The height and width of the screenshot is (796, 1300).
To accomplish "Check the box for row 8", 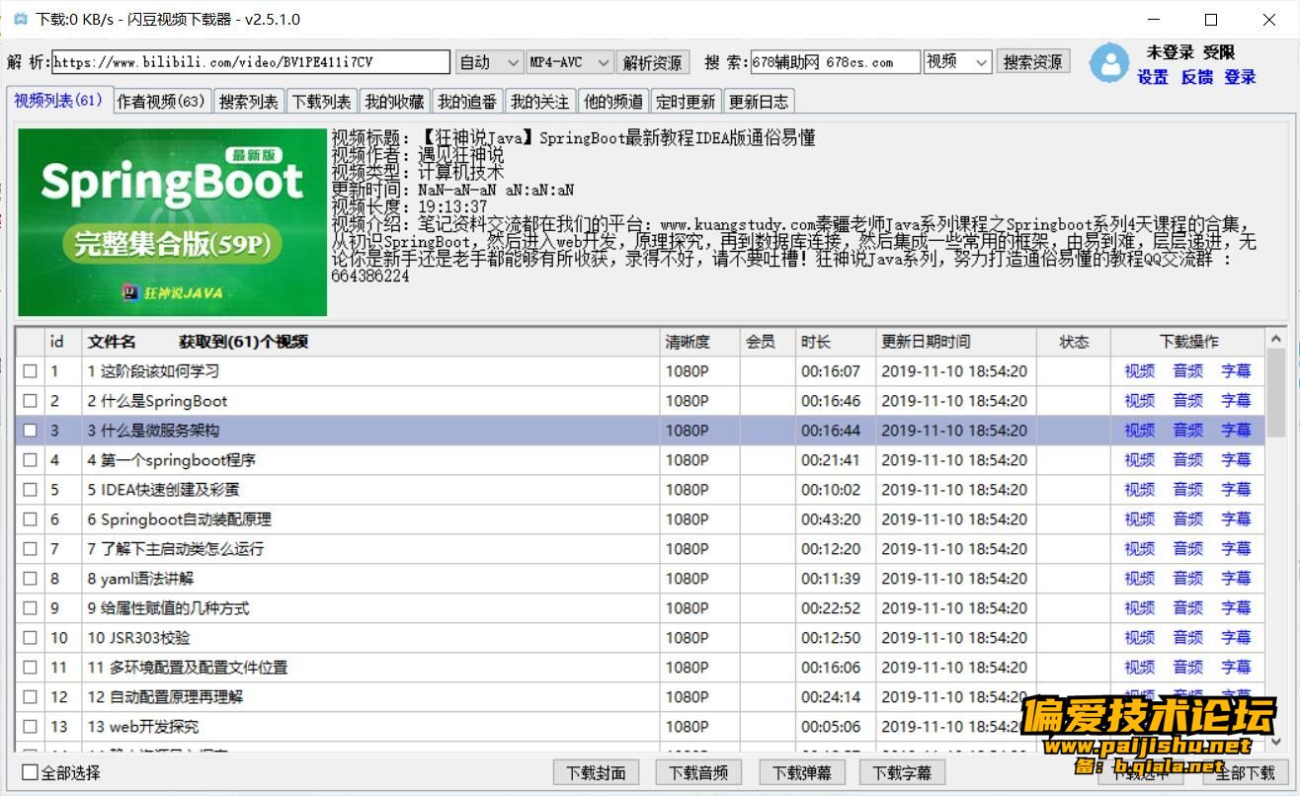I will coord(30,579).
